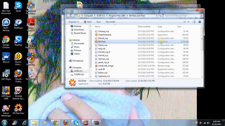Open Windows Media Player taskbar icon
The image size is (225, 126).
pos(45,123)
